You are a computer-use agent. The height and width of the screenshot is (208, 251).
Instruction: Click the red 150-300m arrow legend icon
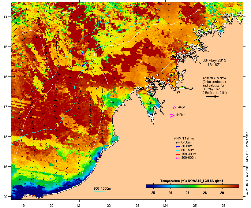click(178, 154)
